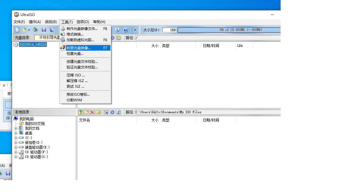Click the disc icon next to 20220514_145228
Viewport: 341px width, 192px height.
16,44
